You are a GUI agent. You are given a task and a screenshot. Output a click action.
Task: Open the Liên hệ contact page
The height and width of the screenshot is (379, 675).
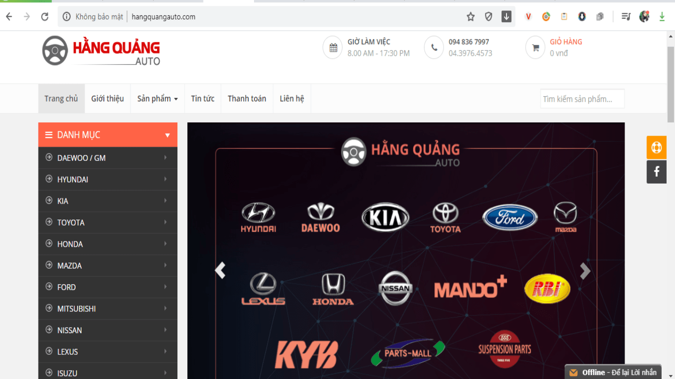(292, 99)
